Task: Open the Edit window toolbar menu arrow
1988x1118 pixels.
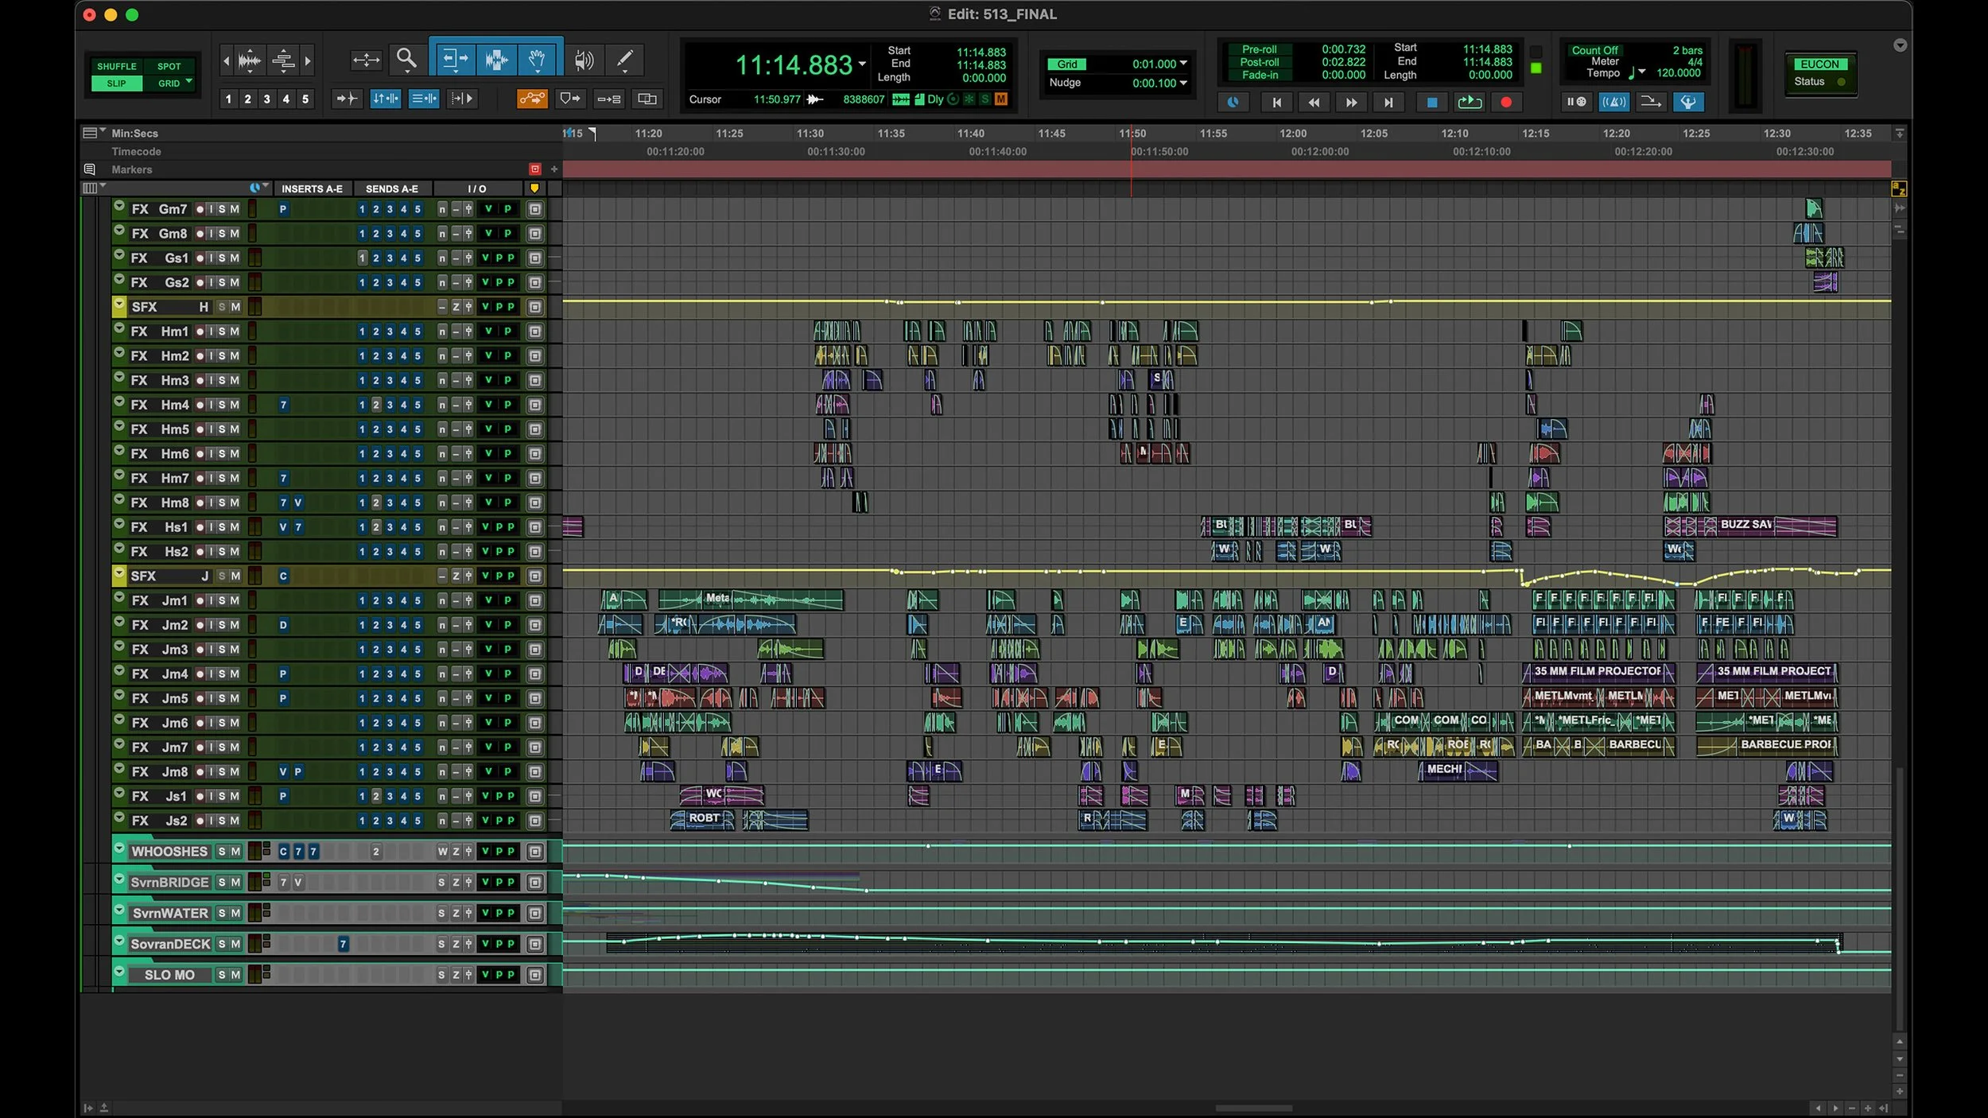Action: [x=1900, y=45]
